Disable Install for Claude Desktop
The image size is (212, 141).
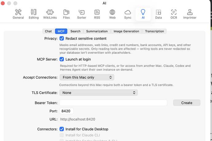tap(62, 129)
